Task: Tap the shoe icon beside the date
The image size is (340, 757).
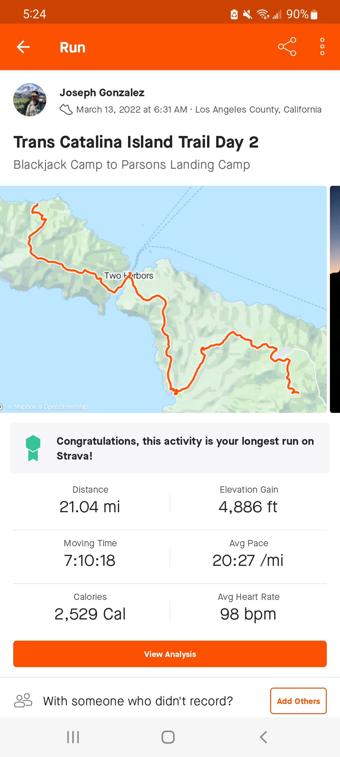Action: 66,109
